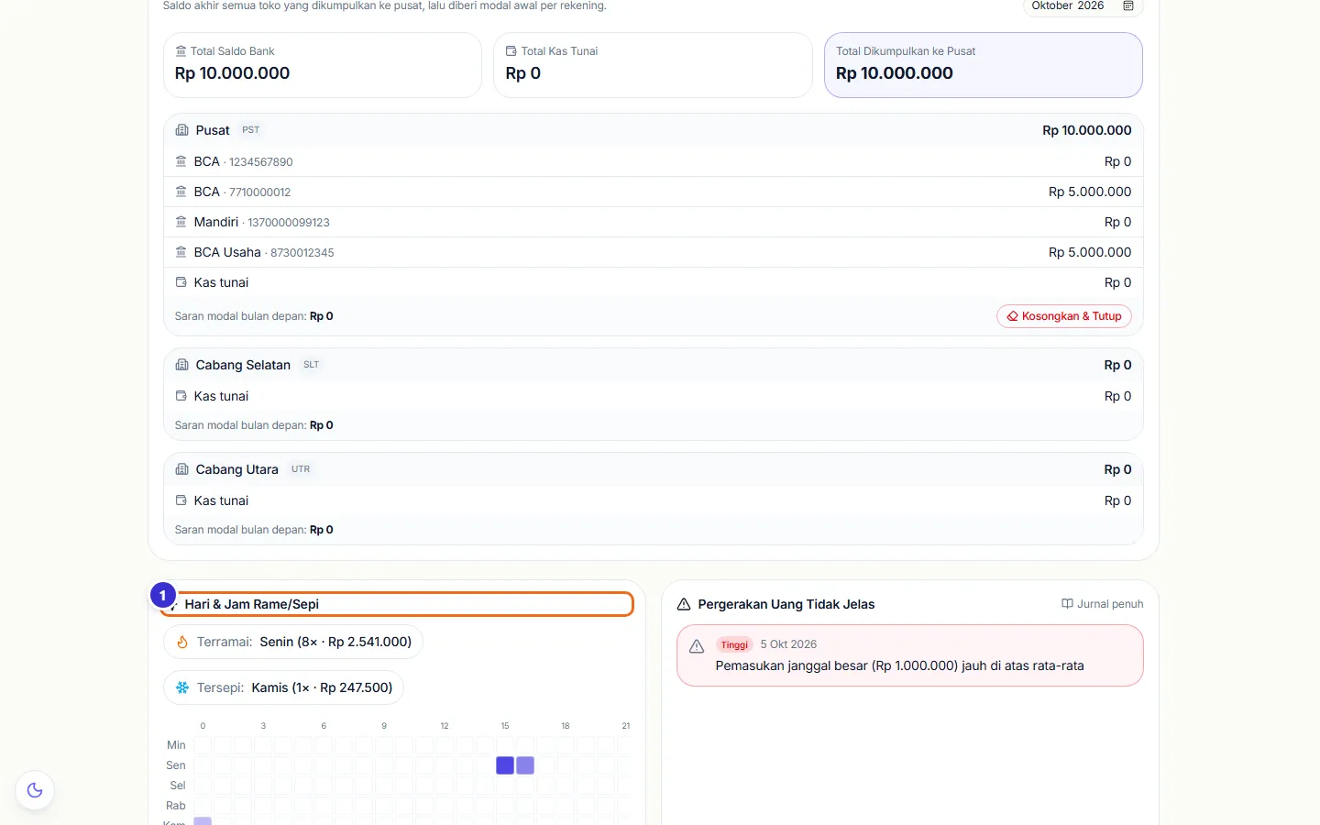This screenshot has height=825, width=1320.
Task: Click the warning triangle beside Pergerakan Uang Tidak Jelas
Action: click(684, 604)
